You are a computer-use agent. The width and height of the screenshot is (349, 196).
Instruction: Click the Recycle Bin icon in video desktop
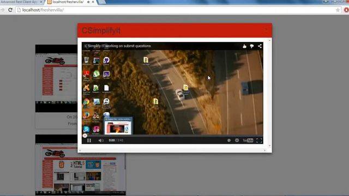[x=87, y=60]
